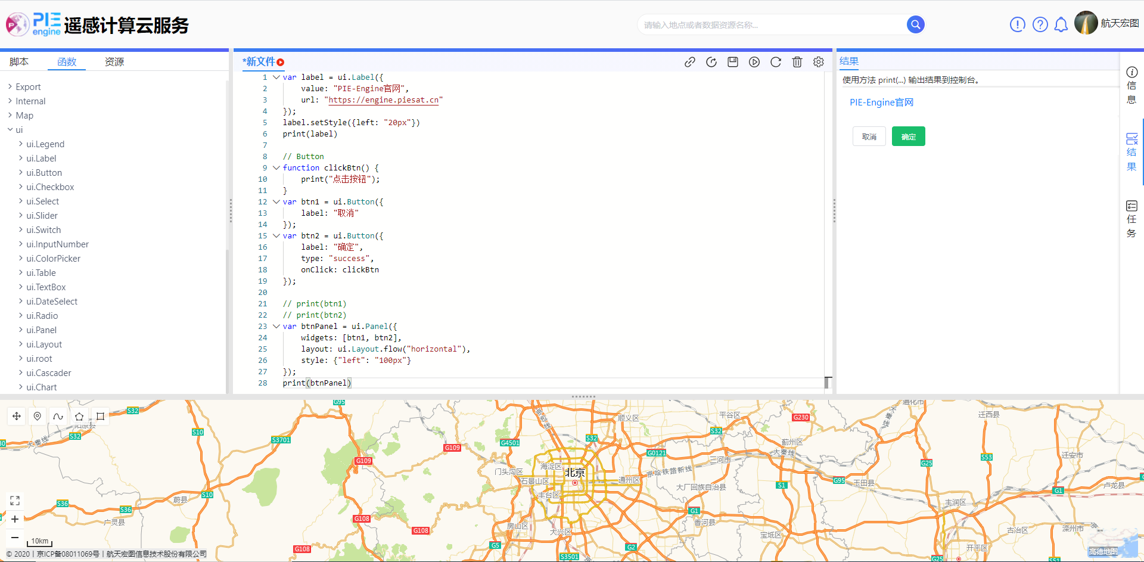Click the save script floppy icon
This screenshot has width=1144, height=562.
[x=733, y=62]
